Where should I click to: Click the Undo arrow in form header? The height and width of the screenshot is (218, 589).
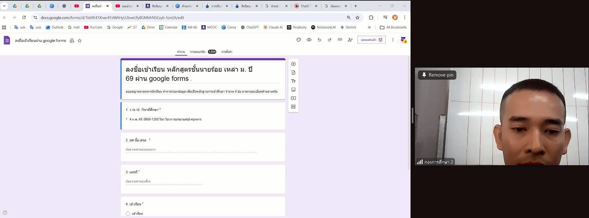click(319, 40)
